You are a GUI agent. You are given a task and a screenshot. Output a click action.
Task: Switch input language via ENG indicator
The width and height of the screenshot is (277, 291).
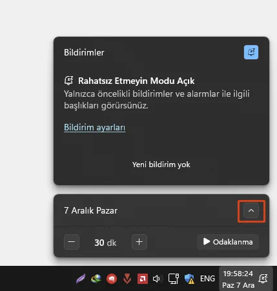pyautogui.click(x=207, y=279)
